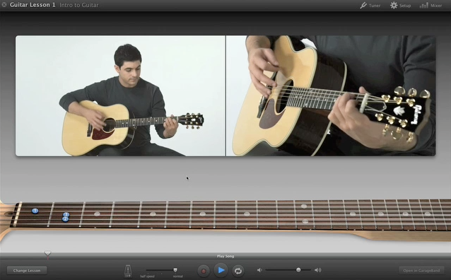Click finger dot 3 on fretboard
The width and height of the screenshot is (451, 280).
(66, 215)
